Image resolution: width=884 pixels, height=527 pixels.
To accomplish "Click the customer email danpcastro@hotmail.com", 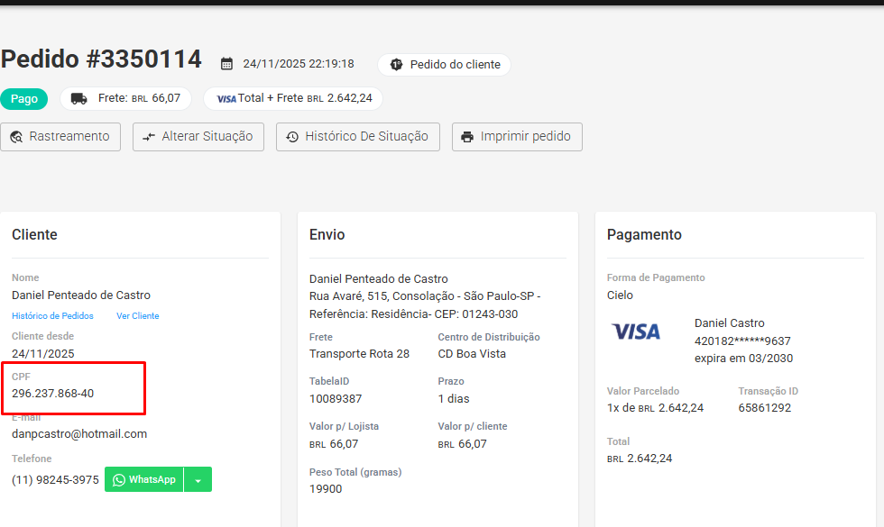I will (79, 433).
